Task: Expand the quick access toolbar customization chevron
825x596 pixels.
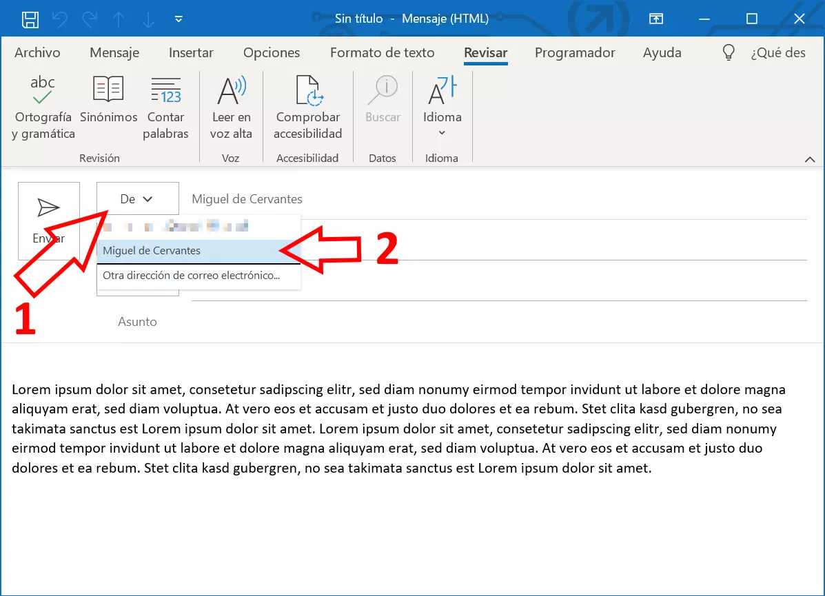Action: (179, 19)
